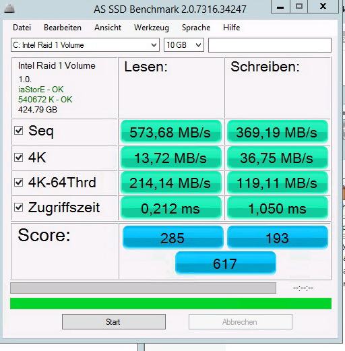Image resolution: width=345 pixels, height=351 pixels.
Task: Click the remaining time indicator --:--:--
Action: pyautogui.click(x=303, y=288)
